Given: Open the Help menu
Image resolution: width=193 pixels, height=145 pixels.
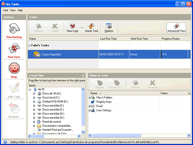Looking at the screenshot, I should pos(20,10).
